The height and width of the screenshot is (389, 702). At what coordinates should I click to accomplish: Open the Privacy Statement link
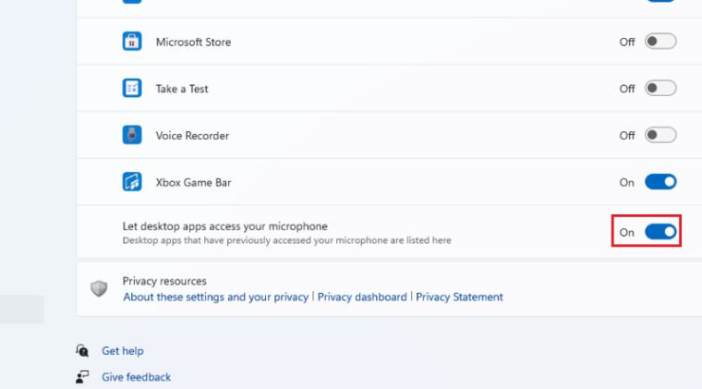(x=459, y=298)
